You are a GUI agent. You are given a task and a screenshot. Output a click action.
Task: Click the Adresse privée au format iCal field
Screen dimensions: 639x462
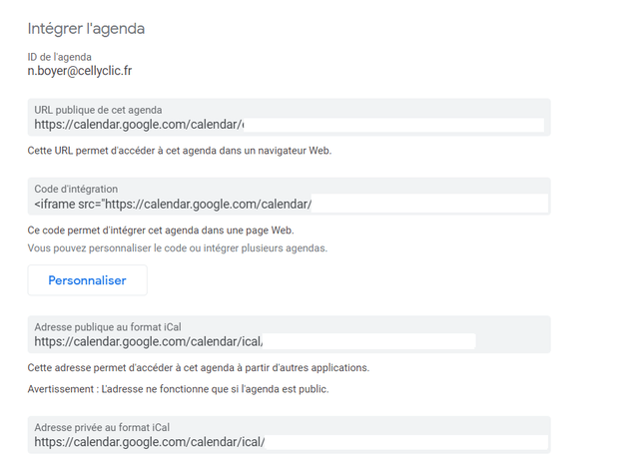pyautogui.click(x=289, y=435)
